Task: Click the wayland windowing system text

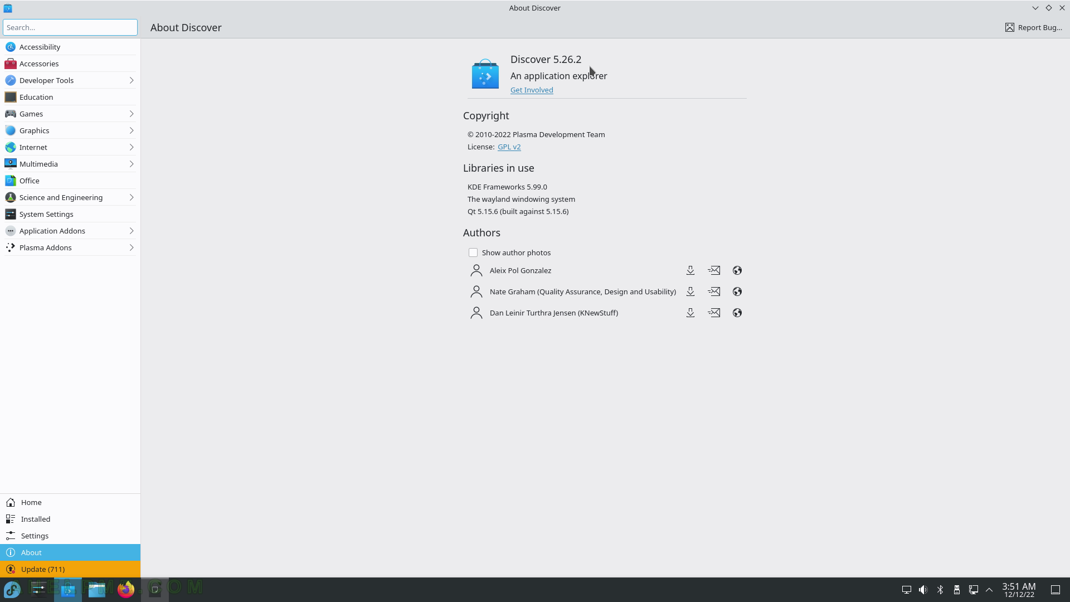Action: pos(521,199)
